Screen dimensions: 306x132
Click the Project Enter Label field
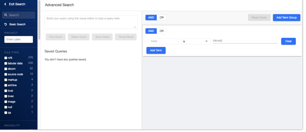coord(19,39)
